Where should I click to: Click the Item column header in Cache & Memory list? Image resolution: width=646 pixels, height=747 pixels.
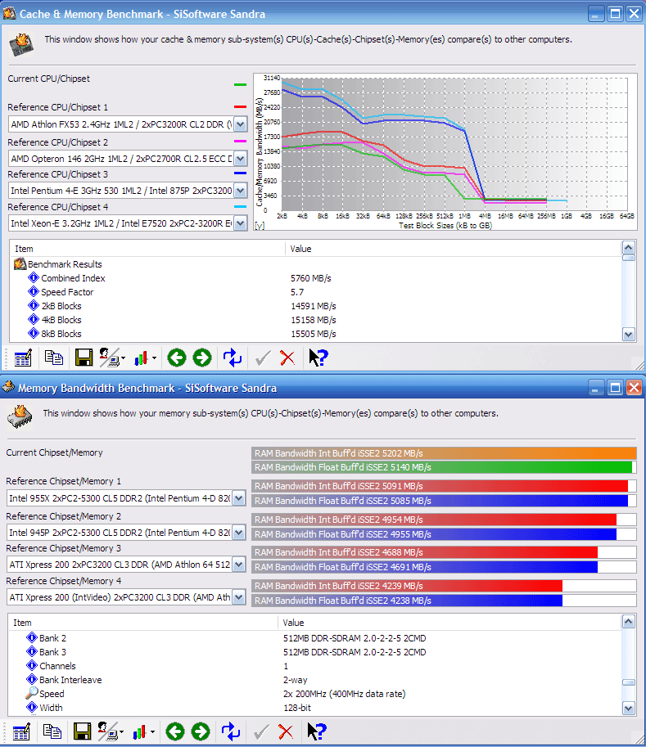point(147,249)
